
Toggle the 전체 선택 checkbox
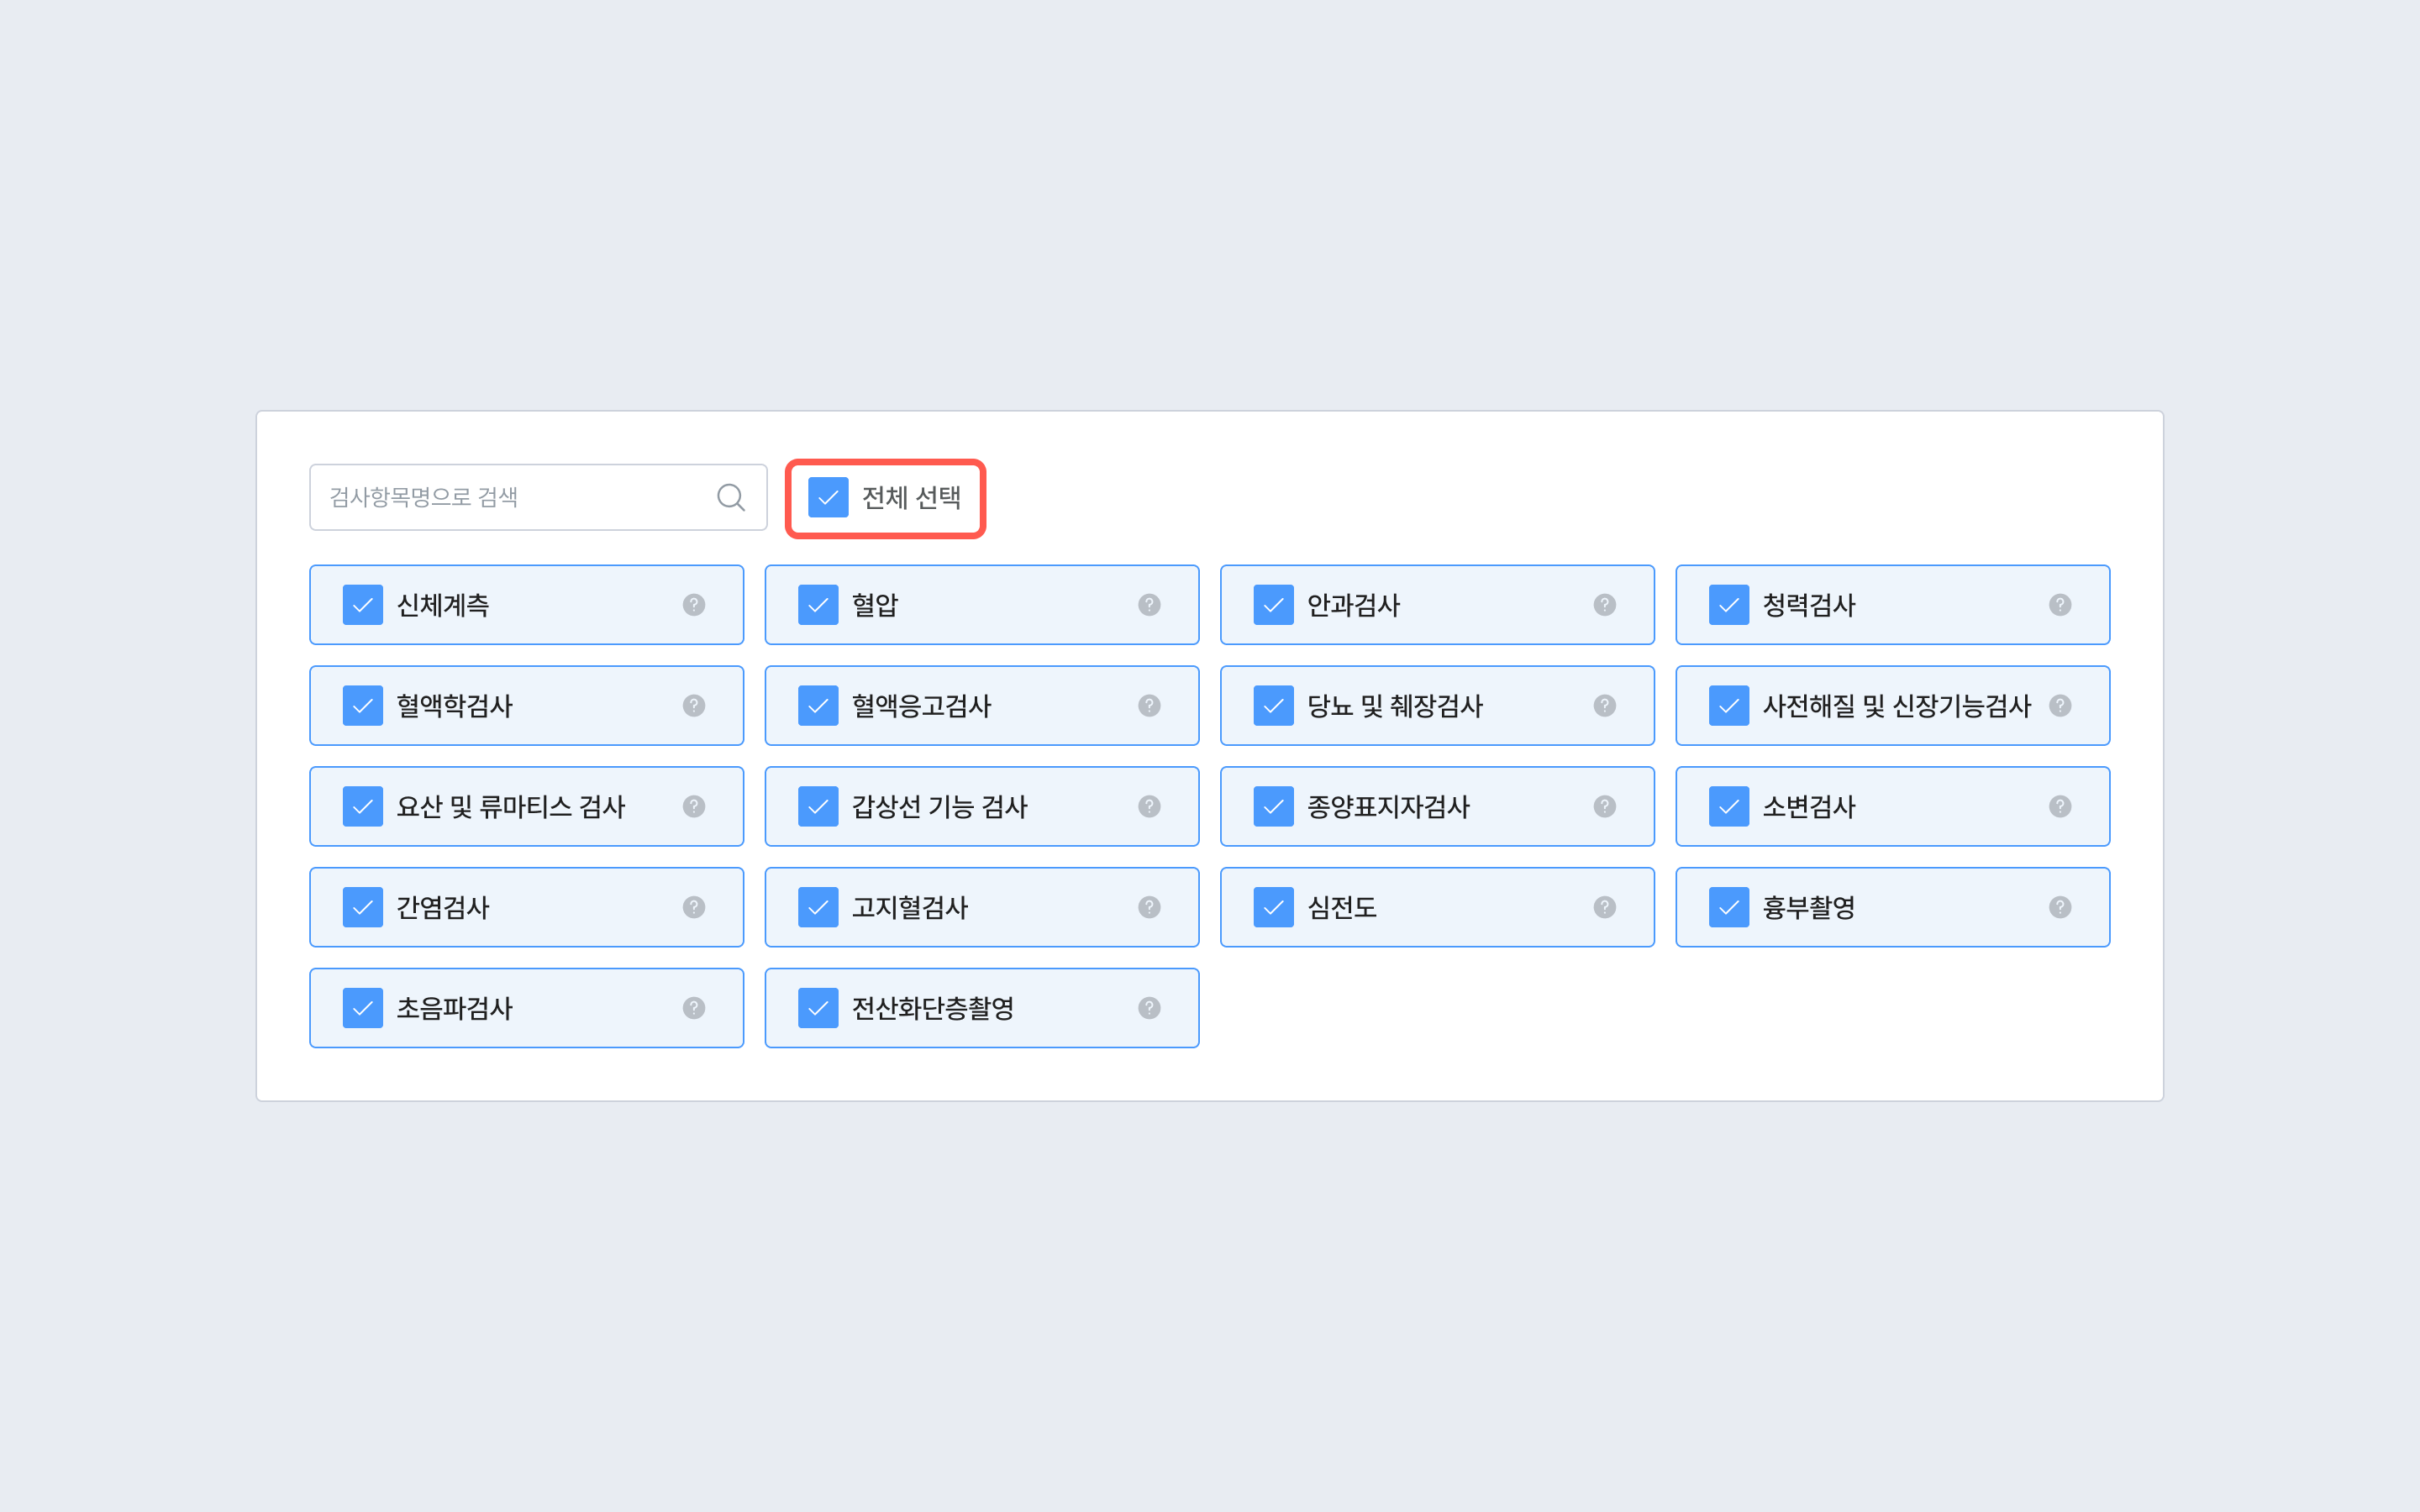(828, 497)
